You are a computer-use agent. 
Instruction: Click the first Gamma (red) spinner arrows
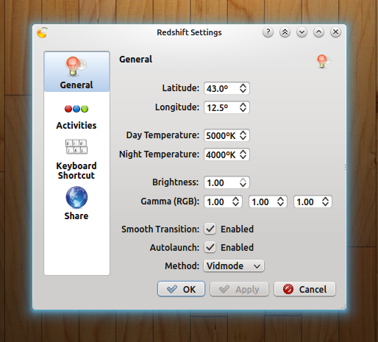click(235, 202)
